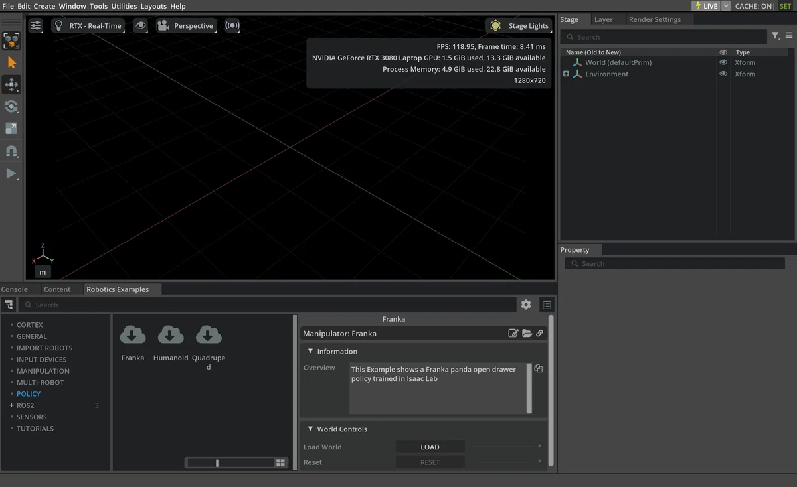Open the Perspective camera dropdown

(186, 26)
